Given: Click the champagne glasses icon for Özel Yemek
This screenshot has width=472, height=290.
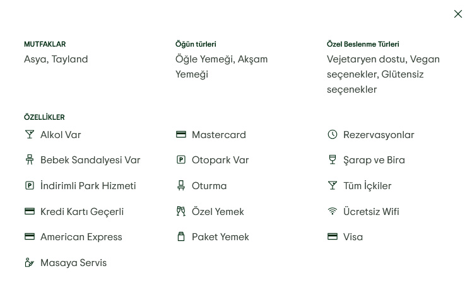Looking at the screenshot, I should click(x=181, y=211).
